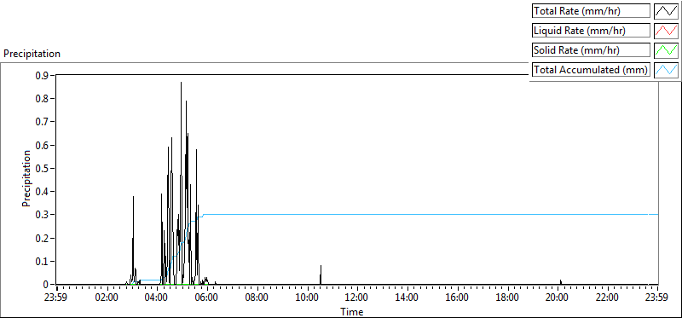The height and width of the screenshot is (318, 682).
Task: Click the 23:59 start time axis label
Action: click(x=56, y=298)
